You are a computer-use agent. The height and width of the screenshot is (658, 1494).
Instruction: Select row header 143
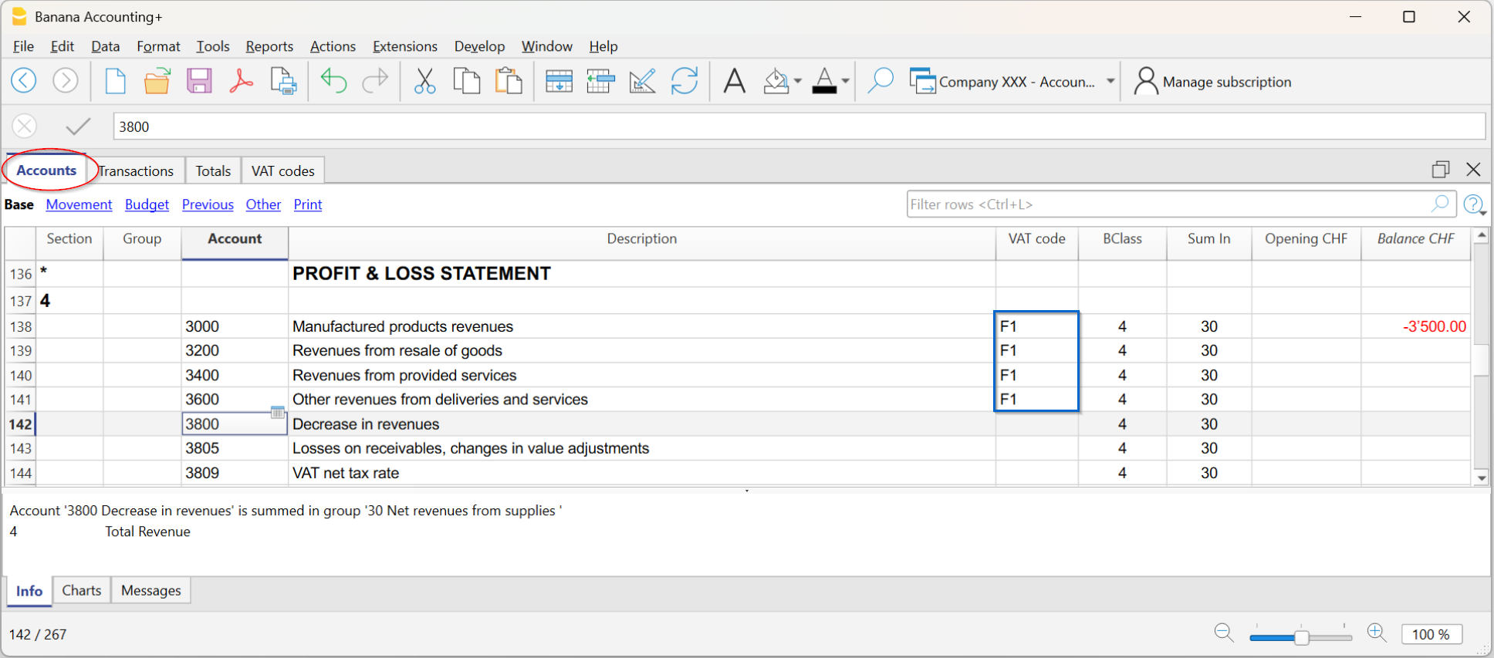(21, 448)
